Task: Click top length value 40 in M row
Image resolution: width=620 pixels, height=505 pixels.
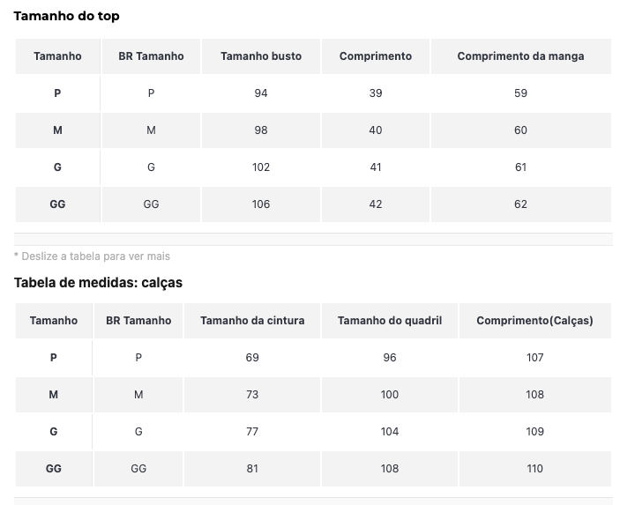Action: [x=376, y=130]
